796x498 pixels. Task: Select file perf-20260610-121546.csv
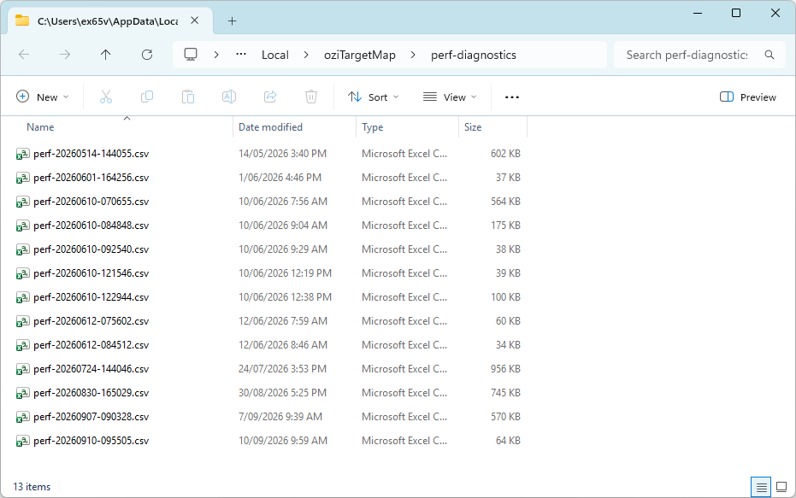[x=91, y=273]
